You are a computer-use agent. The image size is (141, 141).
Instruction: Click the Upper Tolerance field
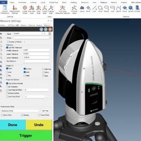(36, 54)
